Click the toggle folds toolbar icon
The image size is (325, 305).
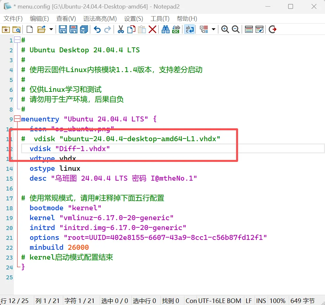coord(204,29)
